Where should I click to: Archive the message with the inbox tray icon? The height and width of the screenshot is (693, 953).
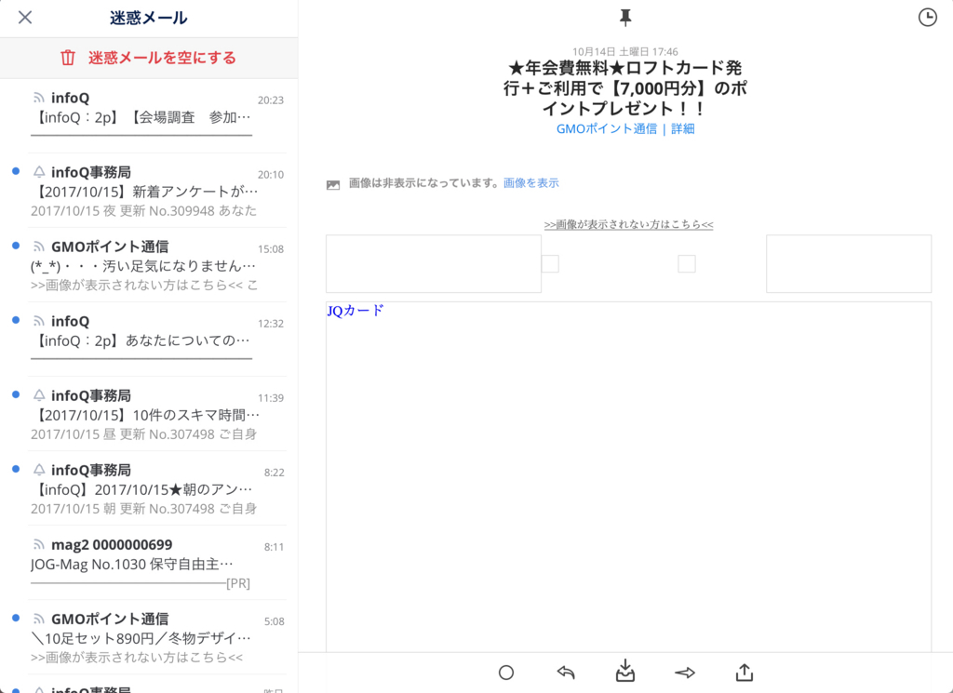[x=625, y=672]
